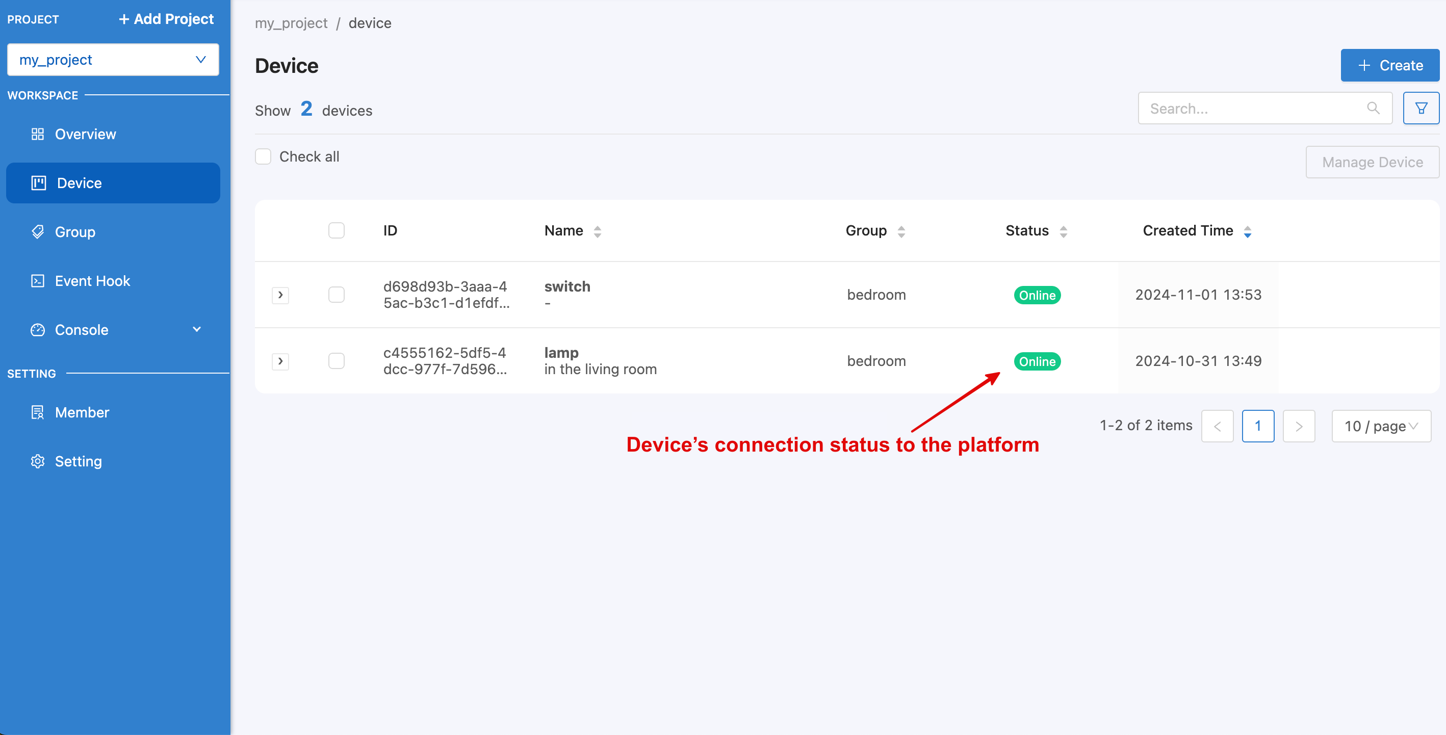Expand the switch device row
Screen dimensions: 1446x735
280,295
